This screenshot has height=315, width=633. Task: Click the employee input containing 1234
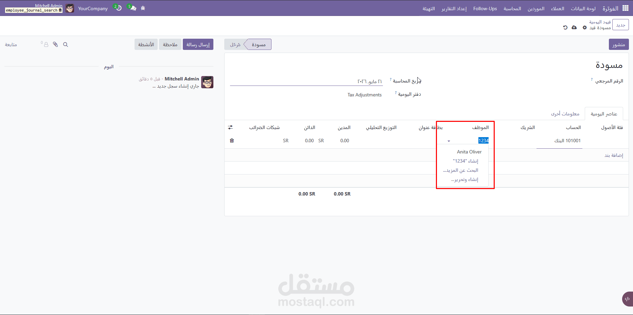click(471, 141)
